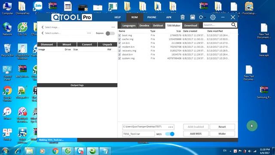Click the TESS_Tool.tar filename field
This screenshot has width=275, height=155.
[x=138, y=134]
